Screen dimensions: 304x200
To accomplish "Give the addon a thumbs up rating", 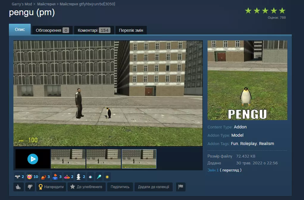I will pyautogui.click(x=18, y=187).
